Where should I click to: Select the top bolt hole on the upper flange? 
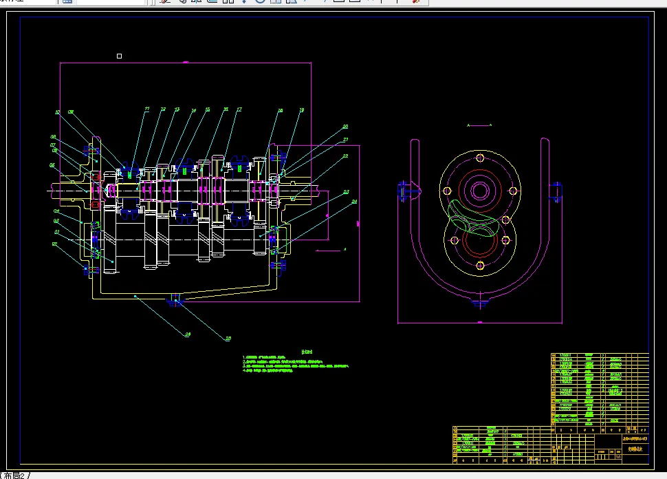480,158
